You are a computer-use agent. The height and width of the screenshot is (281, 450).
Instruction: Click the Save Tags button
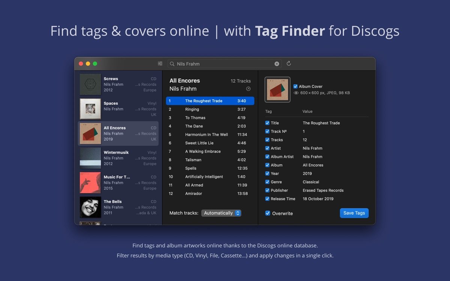(354, 213)
